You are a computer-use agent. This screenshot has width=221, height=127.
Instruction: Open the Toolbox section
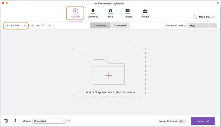point(145,13)
